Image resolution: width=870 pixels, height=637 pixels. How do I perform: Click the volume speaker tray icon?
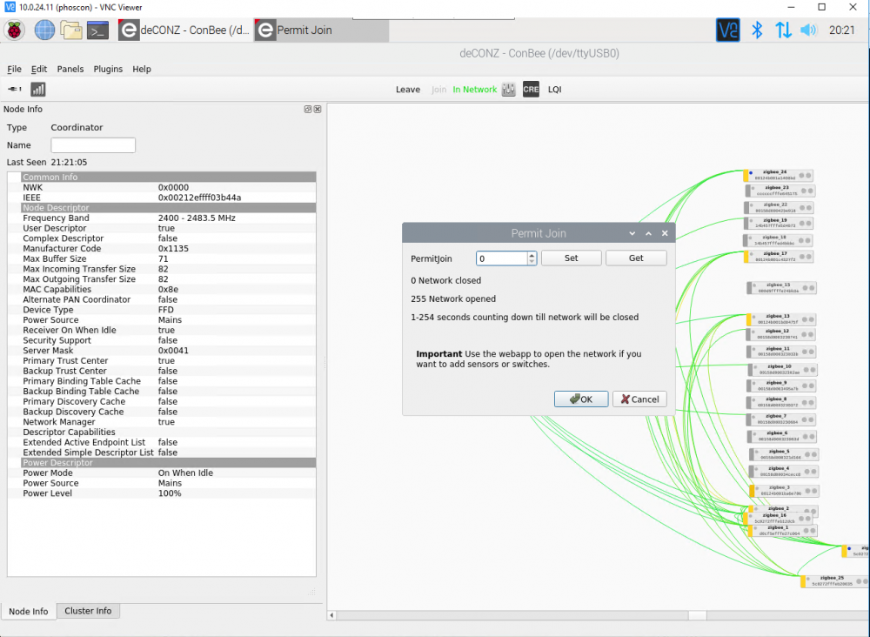[808, 30]
